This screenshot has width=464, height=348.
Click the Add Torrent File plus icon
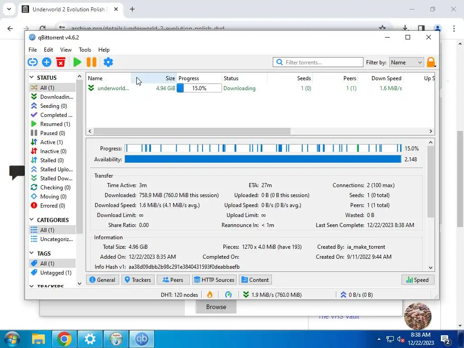(47, 62)
